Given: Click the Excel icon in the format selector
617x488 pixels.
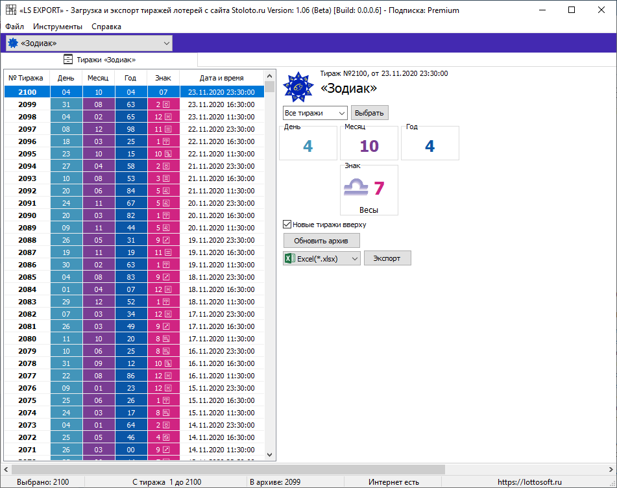Looking at the screenshot, I should pos(289,258).
